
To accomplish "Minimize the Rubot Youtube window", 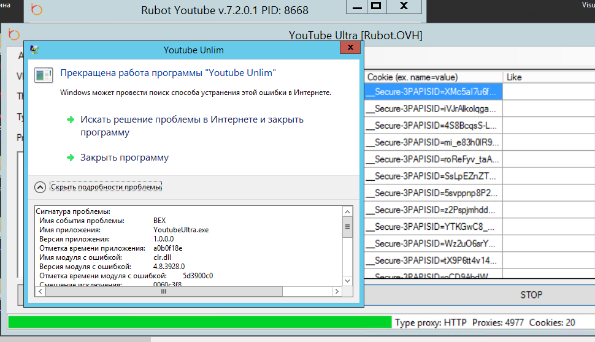I will 355,6.
